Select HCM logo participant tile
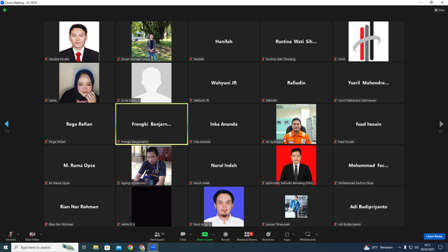The height and width of the screenshot is (252, 448). (x=368, y=41)
